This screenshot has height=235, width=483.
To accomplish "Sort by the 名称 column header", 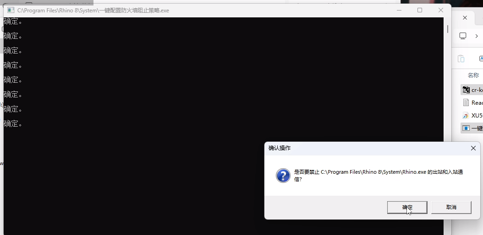I will pyautogui.click(x=473, y=75).
